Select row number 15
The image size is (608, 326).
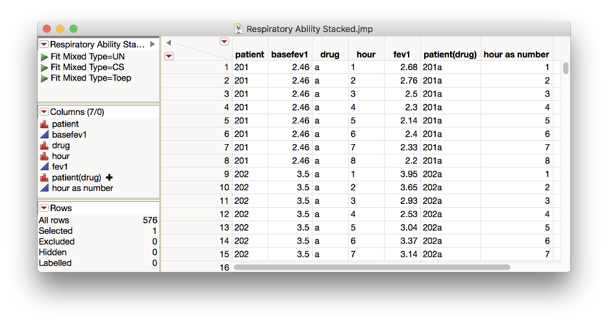225,255
